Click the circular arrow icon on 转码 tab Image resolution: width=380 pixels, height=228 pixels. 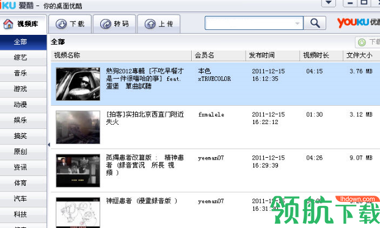pyautogui.click(x=106, y=24)
